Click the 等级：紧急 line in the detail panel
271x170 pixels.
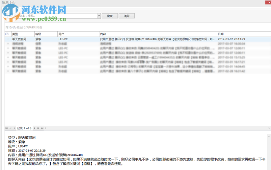pos(16,142)
